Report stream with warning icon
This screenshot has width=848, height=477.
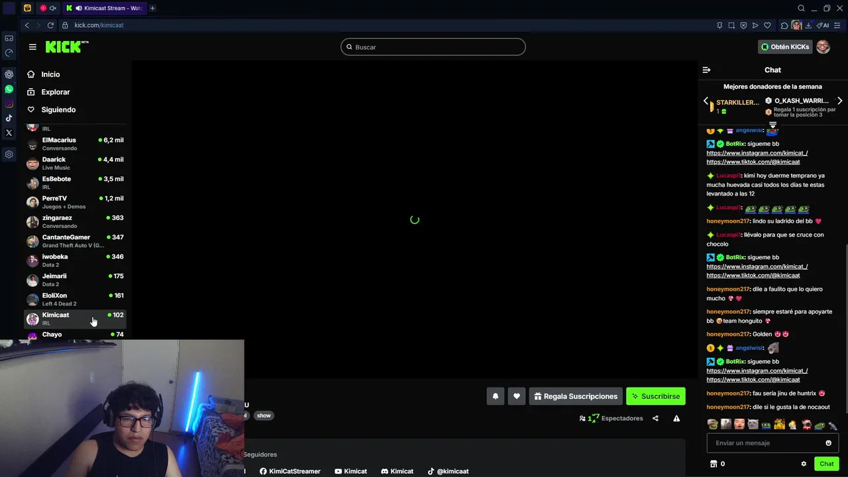tap(676, 418)
